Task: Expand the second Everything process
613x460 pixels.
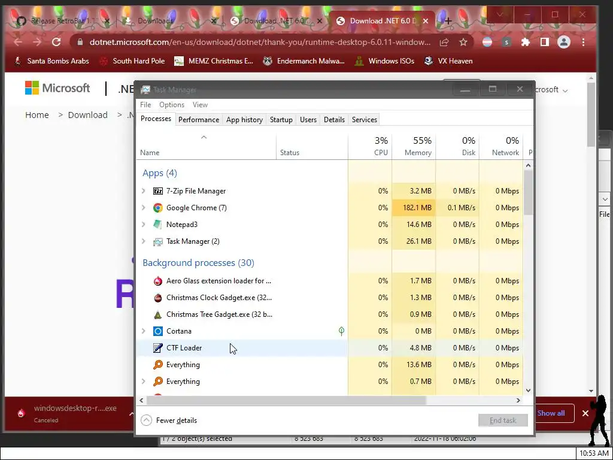Action: click(x=144, y=382)
